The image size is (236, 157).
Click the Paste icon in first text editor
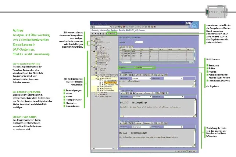126,75
